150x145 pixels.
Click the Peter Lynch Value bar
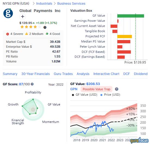(120, 47)
